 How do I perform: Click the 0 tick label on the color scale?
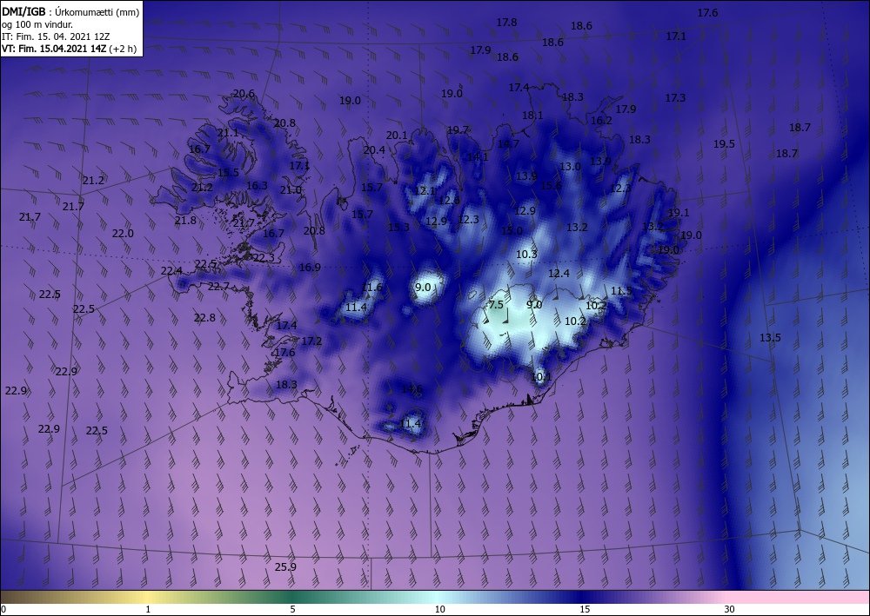(x=3, y=609)
